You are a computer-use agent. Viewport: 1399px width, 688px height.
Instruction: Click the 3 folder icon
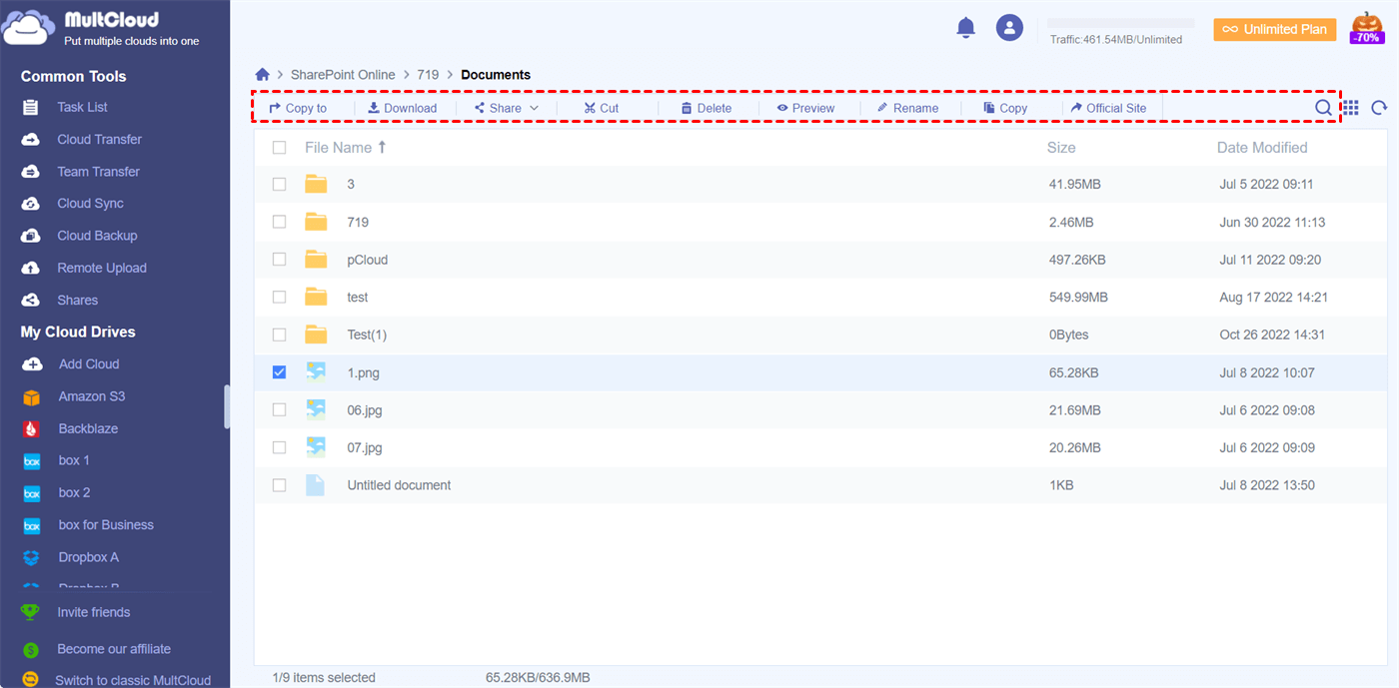click(316, 184)
